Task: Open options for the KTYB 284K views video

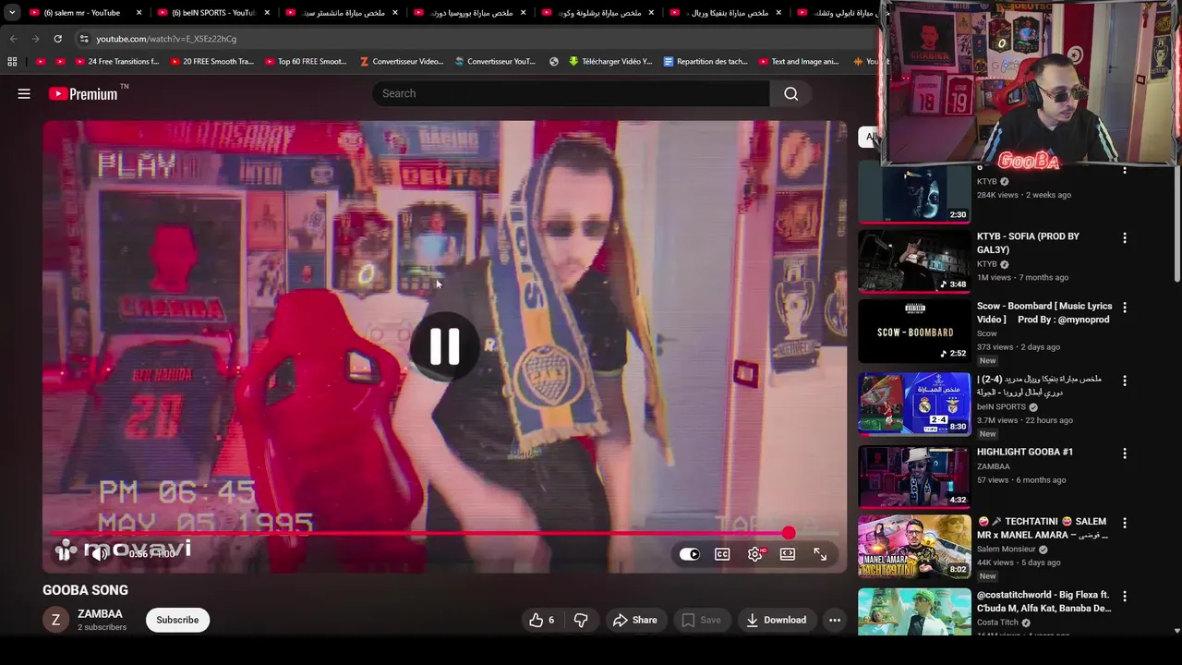Action: (1124, 170)
